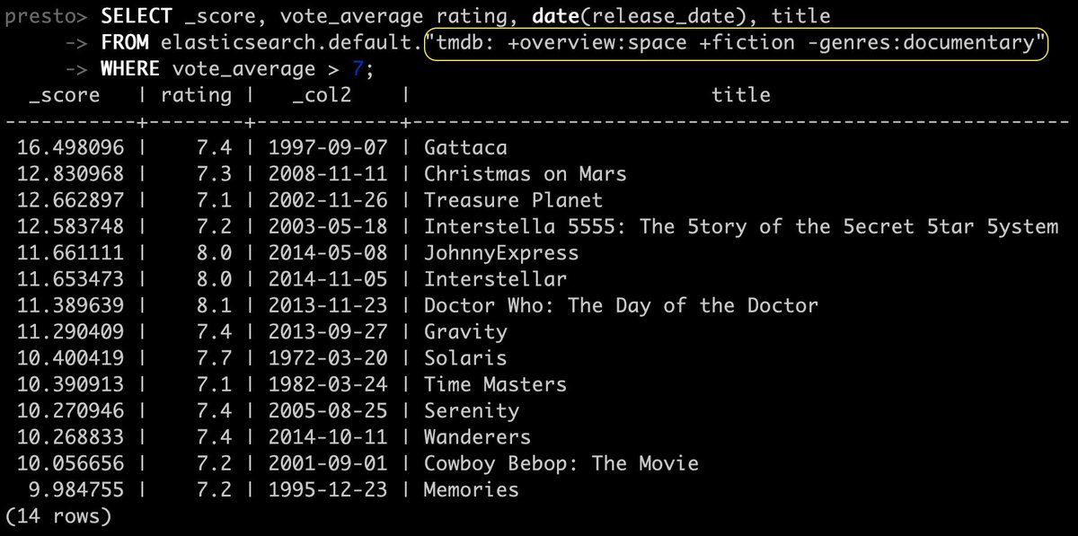Select the title Interstellar
Image resolution: width=1078 pixels, height=536 pixels.
(495, 279)
